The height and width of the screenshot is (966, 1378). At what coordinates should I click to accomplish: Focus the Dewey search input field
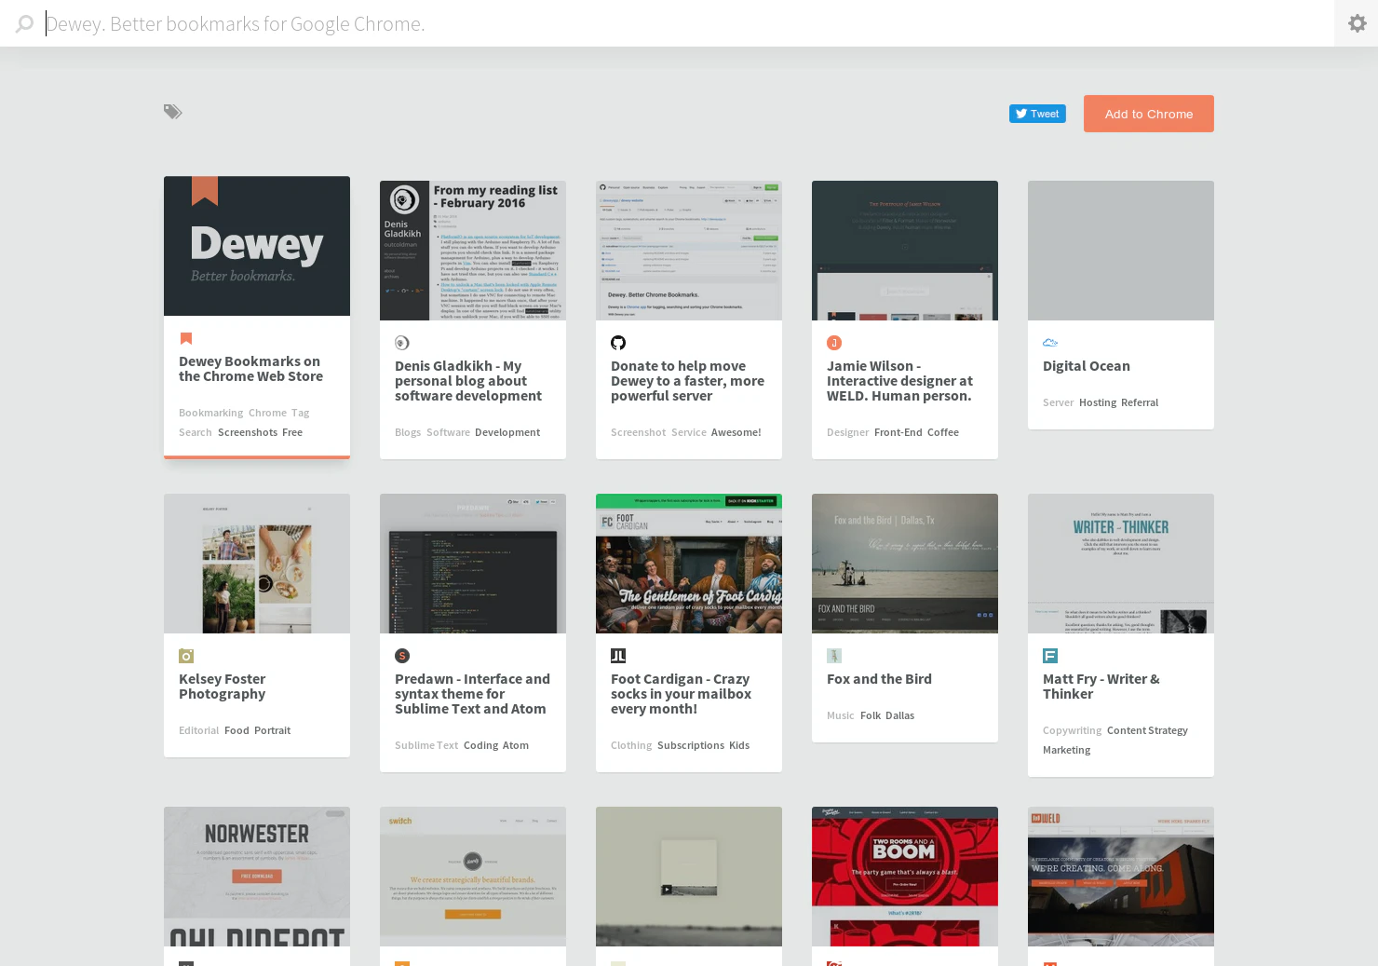pos(689,23)
